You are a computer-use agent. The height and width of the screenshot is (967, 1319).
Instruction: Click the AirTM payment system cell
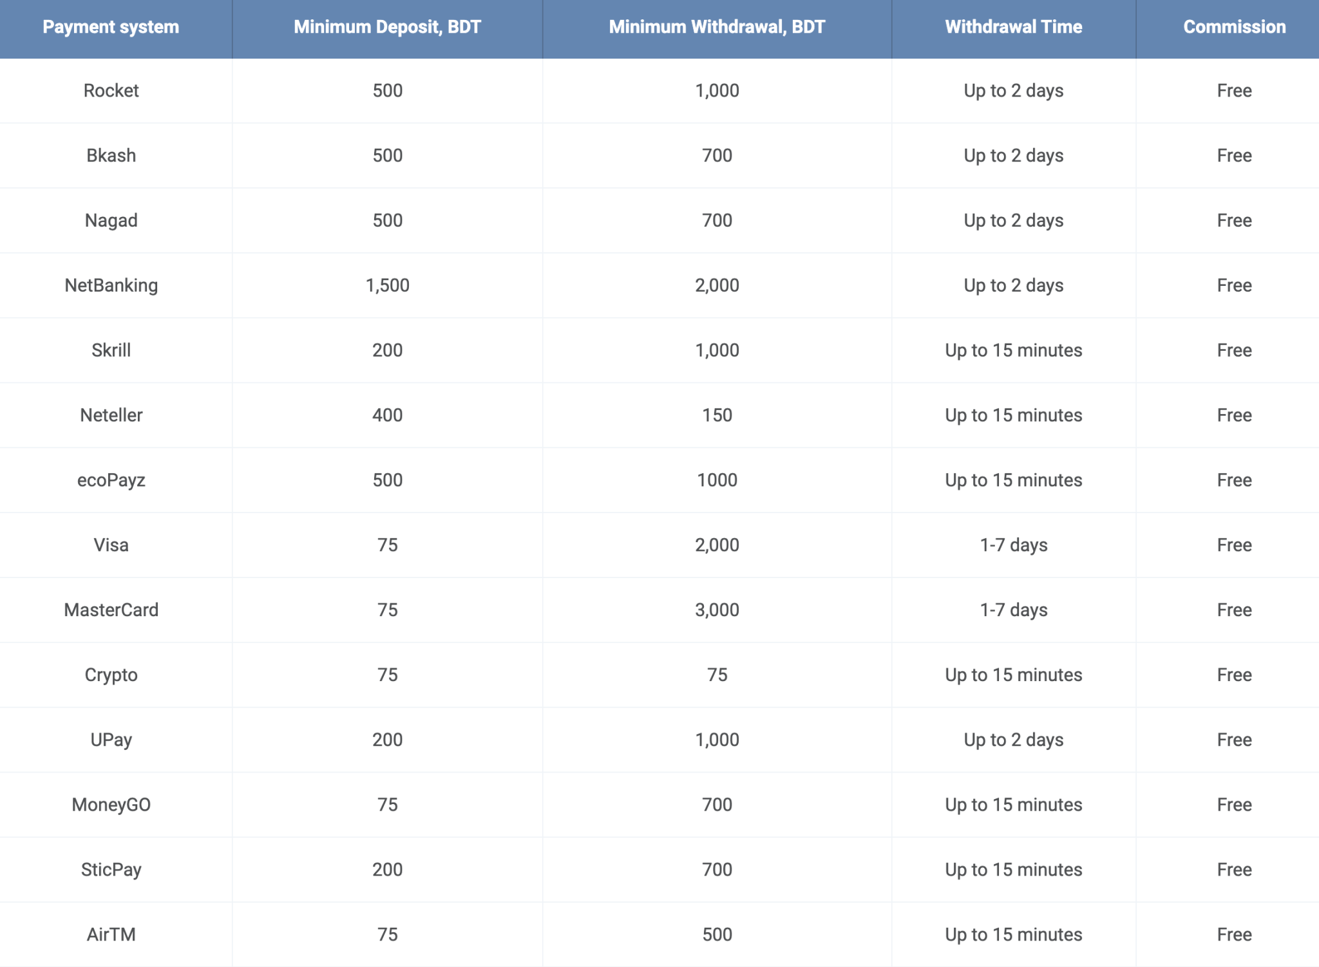point(111,934)
